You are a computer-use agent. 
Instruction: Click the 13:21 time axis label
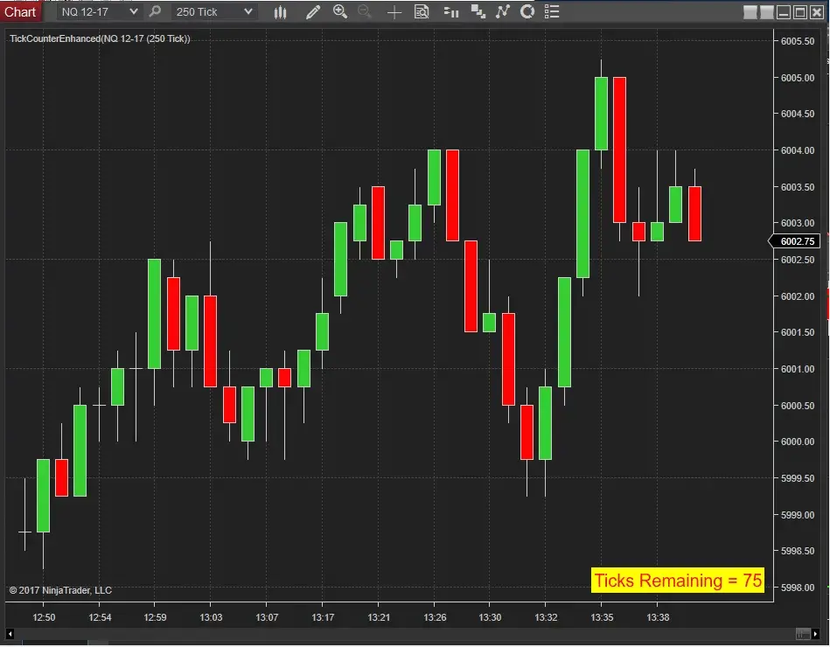[x=379, y=617]
